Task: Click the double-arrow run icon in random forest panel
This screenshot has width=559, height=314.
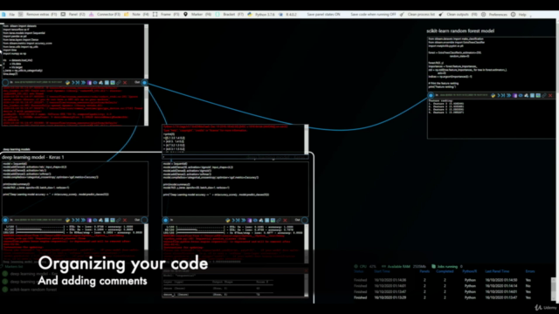Action: pyautogui.click(x=508, y=95)
